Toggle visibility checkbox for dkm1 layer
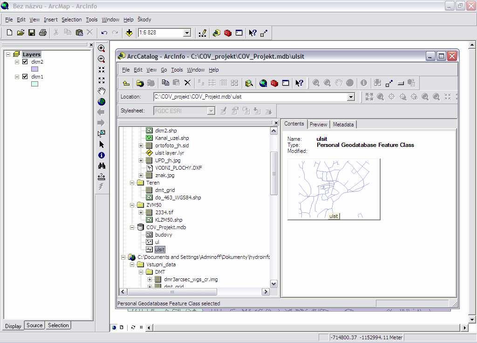This screenshot has height=343, width=477. coord(25,77)
